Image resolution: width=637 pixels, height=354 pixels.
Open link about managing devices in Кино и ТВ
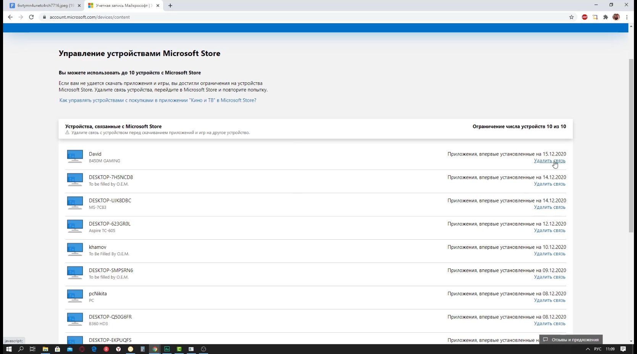click(x=158, y=100)
